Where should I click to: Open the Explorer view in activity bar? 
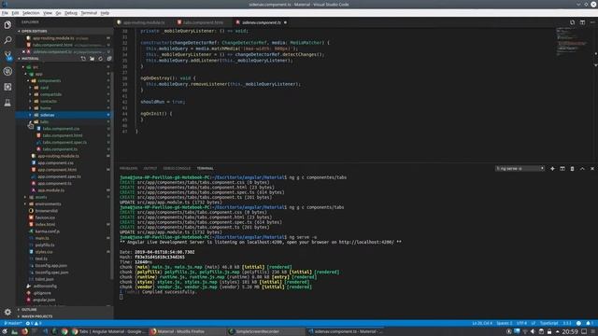click(7, 25)
